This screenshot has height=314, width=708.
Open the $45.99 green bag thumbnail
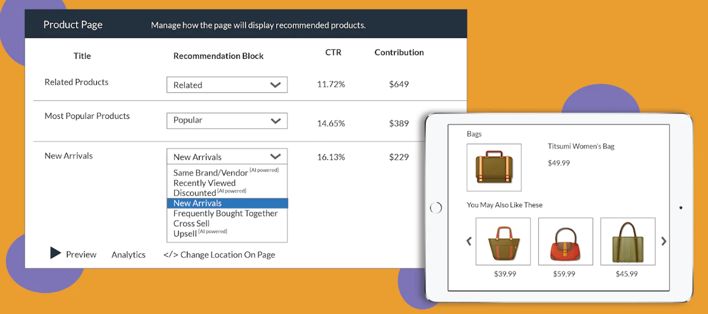coord(628,241)
